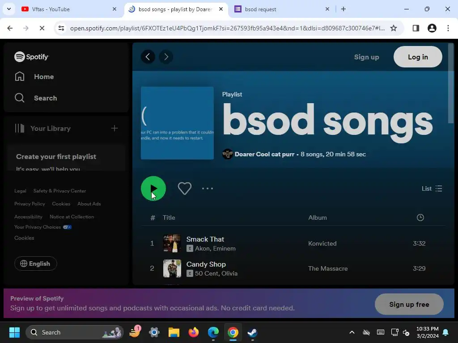Open File Explorer from taskbar
The height and width of the screenshot is (343, 458).
tap(174, 332)
